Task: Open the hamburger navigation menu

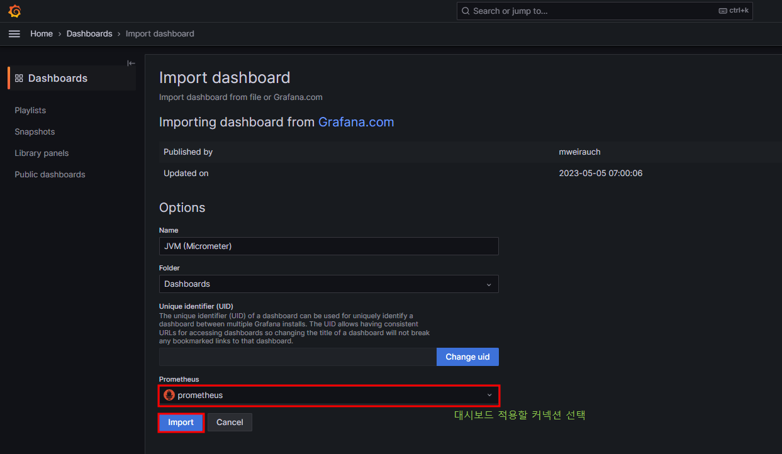Action: [x=14, y=34]
